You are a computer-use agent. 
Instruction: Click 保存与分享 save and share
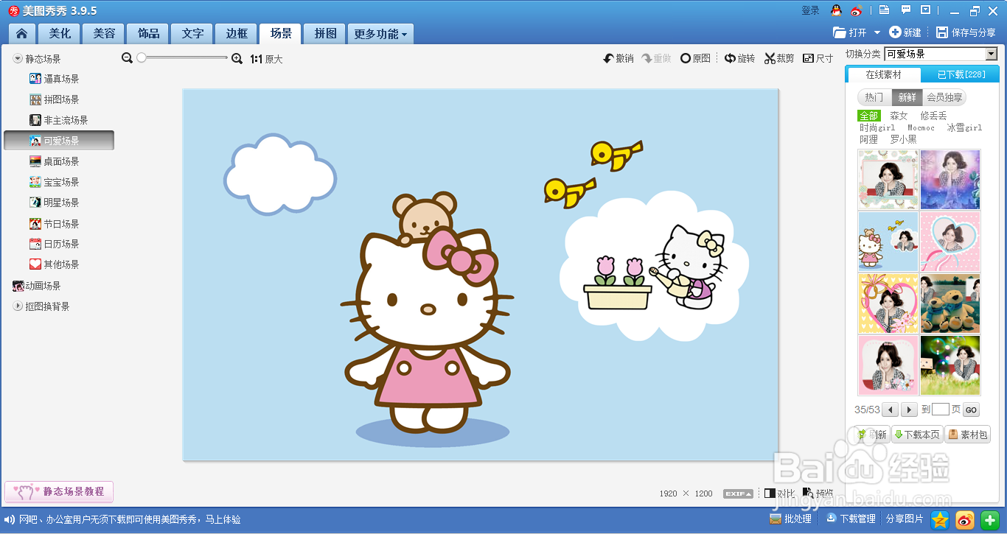(966, 32)
